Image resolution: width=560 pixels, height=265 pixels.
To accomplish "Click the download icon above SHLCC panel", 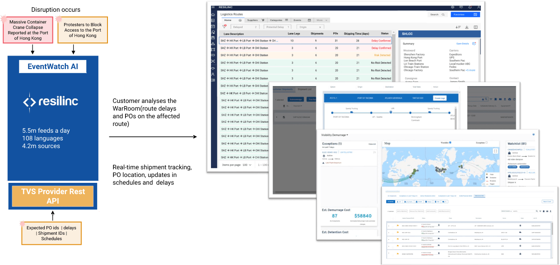I will tap(467, 27).
